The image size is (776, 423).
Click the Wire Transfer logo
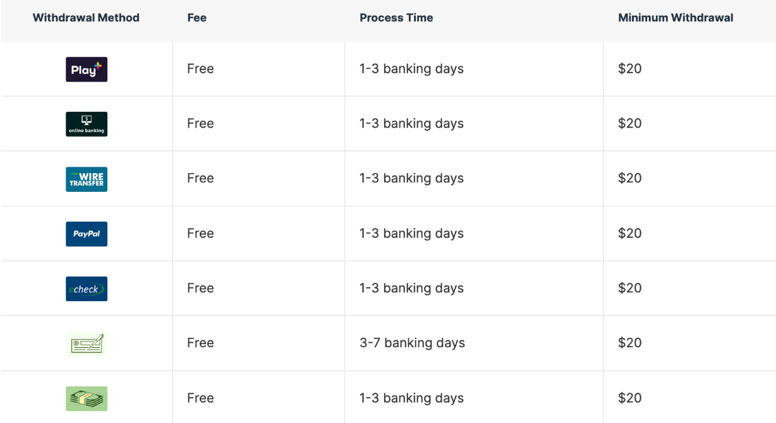point(87,179)
